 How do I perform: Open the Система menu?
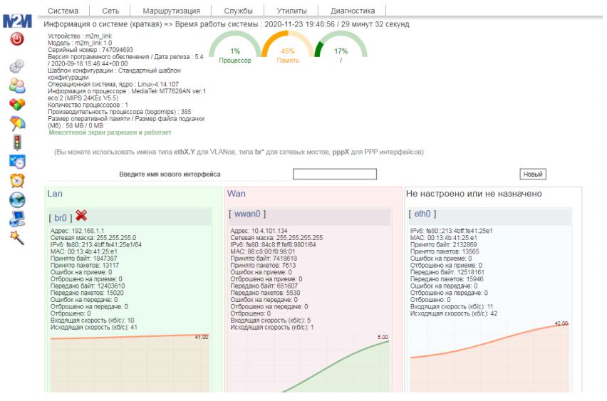coord(63,11)
